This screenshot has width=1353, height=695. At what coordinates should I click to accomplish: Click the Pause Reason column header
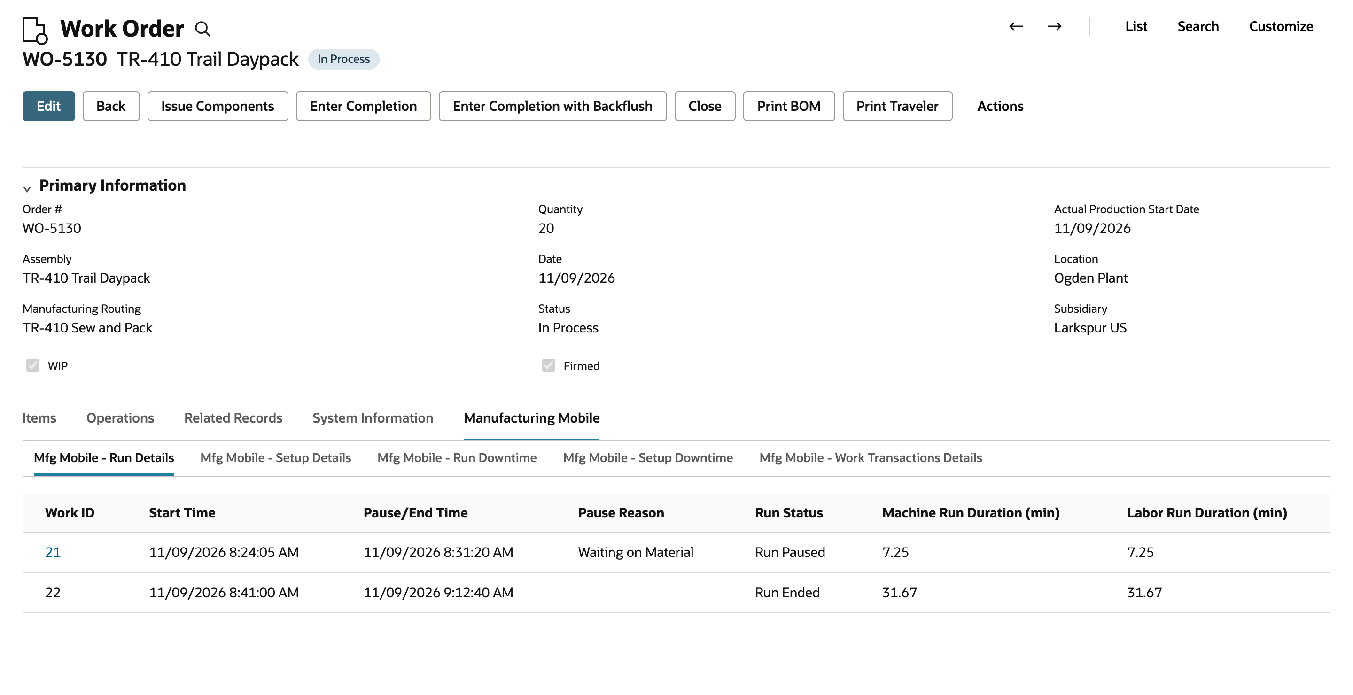[622, 513]
